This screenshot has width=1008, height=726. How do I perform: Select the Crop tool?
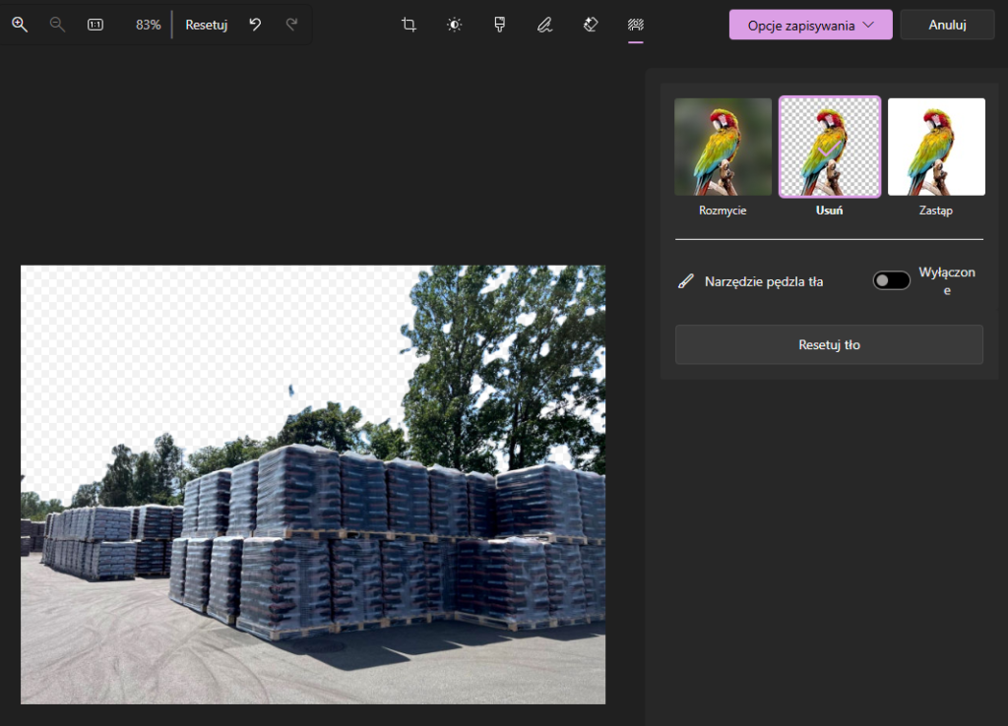pos(409,25)
